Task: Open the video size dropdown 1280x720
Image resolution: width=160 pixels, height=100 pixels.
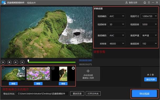Action: [149, 16]
